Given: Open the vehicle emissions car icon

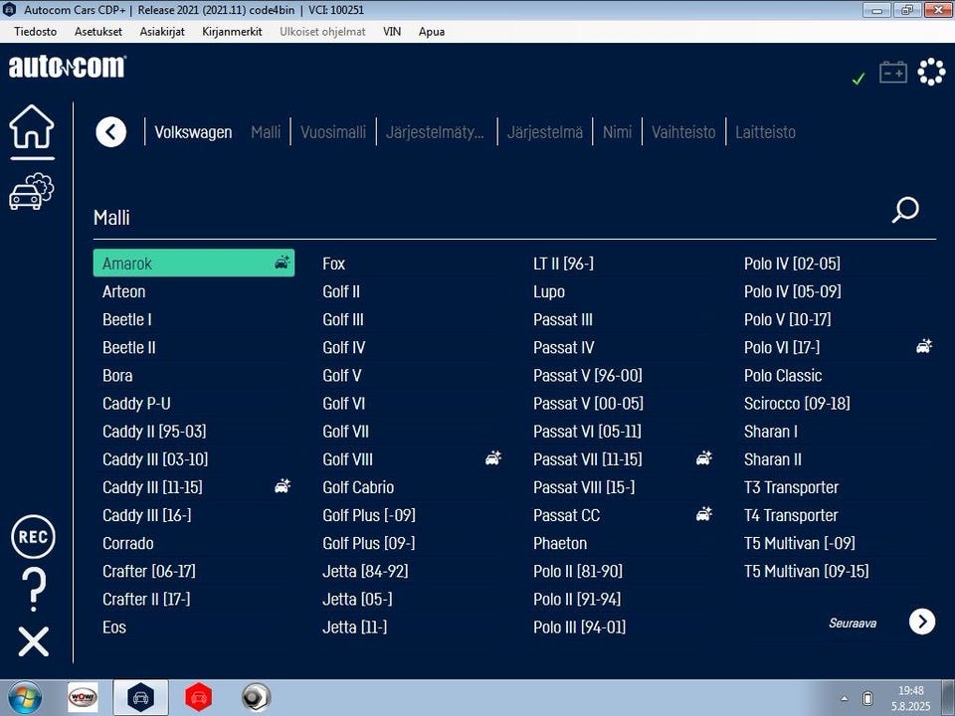Looking at the screenshot, I should click(x=32, y=192).
